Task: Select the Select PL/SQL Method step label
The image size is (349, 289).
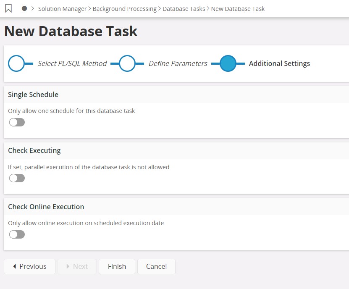Action: (72, 63)
